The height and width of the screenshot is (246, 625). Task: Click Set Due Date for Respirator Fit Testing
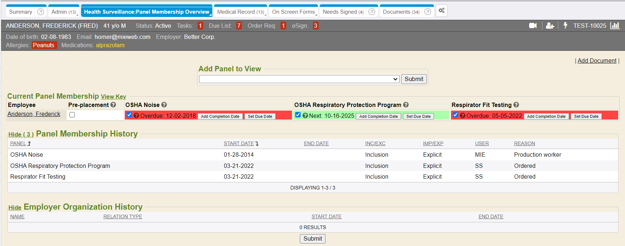pos(586,116)
